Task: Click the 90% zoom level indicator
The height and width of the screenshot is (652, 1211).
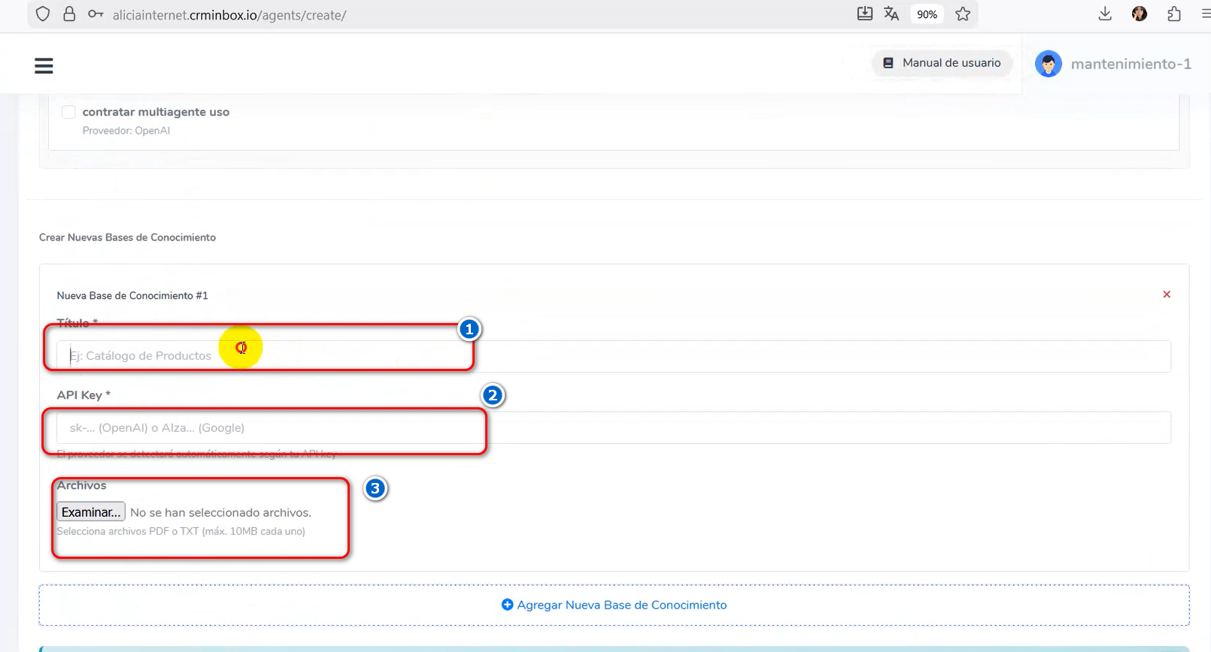Action: tap(927, 14)
